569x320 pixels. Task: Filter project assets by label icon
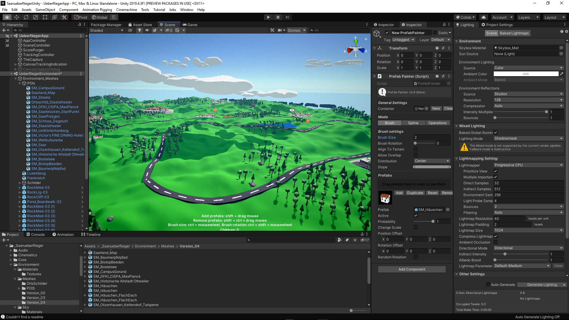347,240
